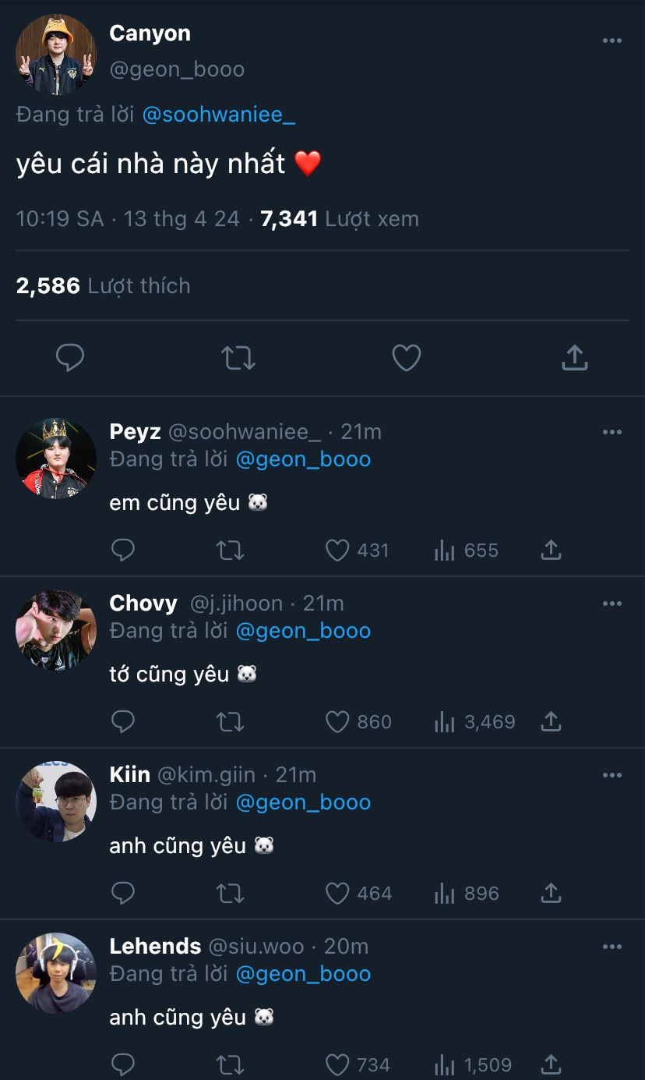Open the @soohwaniee_ mention link
The height and width of the screenshot is (1080, 645).
(218, 115)
